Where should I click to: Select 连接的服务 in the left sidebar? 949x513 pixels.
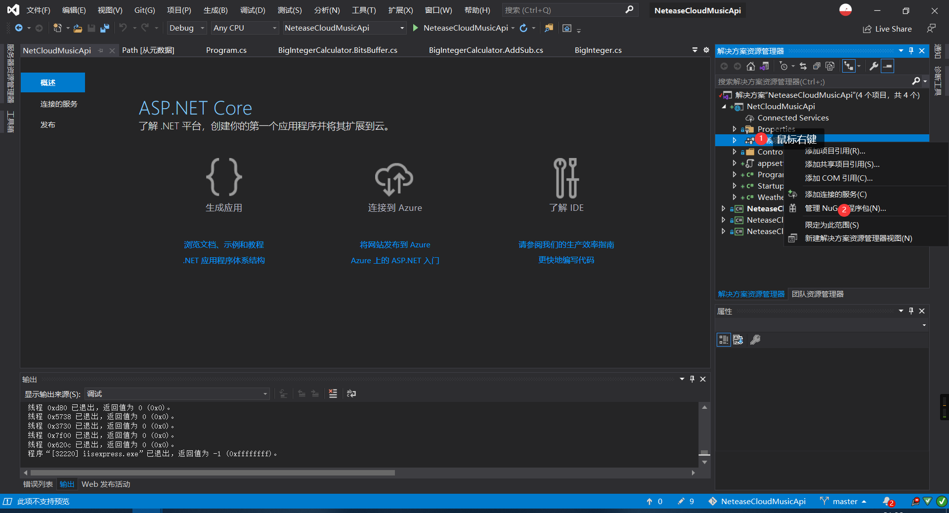click(x=59, y=104)
